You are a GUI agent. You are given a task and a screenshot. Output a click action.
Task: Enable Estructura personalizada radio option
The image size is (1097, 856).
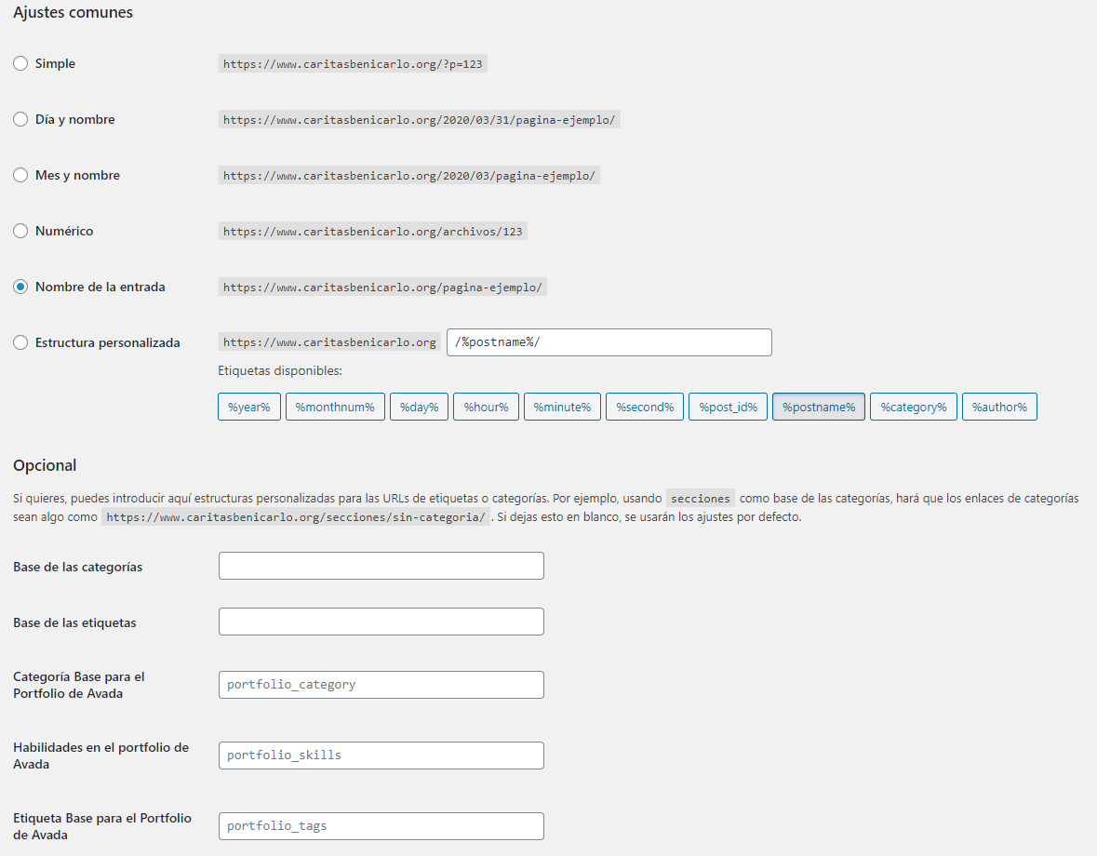tap(20, 342)
